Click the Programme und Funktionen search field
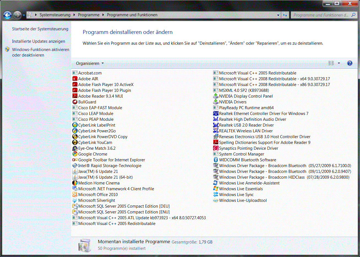The width and height of the screenshot is (360, 257). (x=321, y=15)
